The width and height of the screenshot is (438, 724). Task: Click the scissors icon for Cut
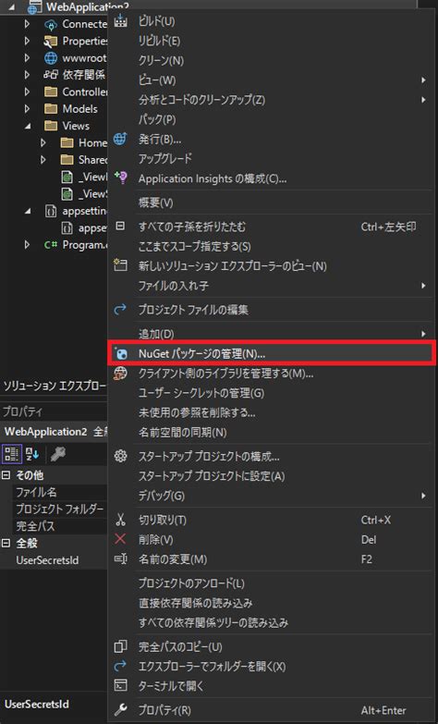pyautogui.click(x=120, y=520)
